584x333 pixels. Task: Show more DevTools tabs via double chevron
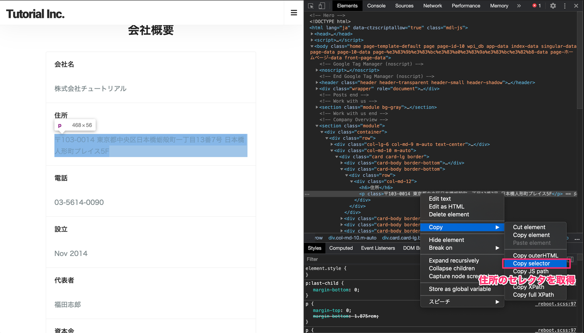[519, 6]
